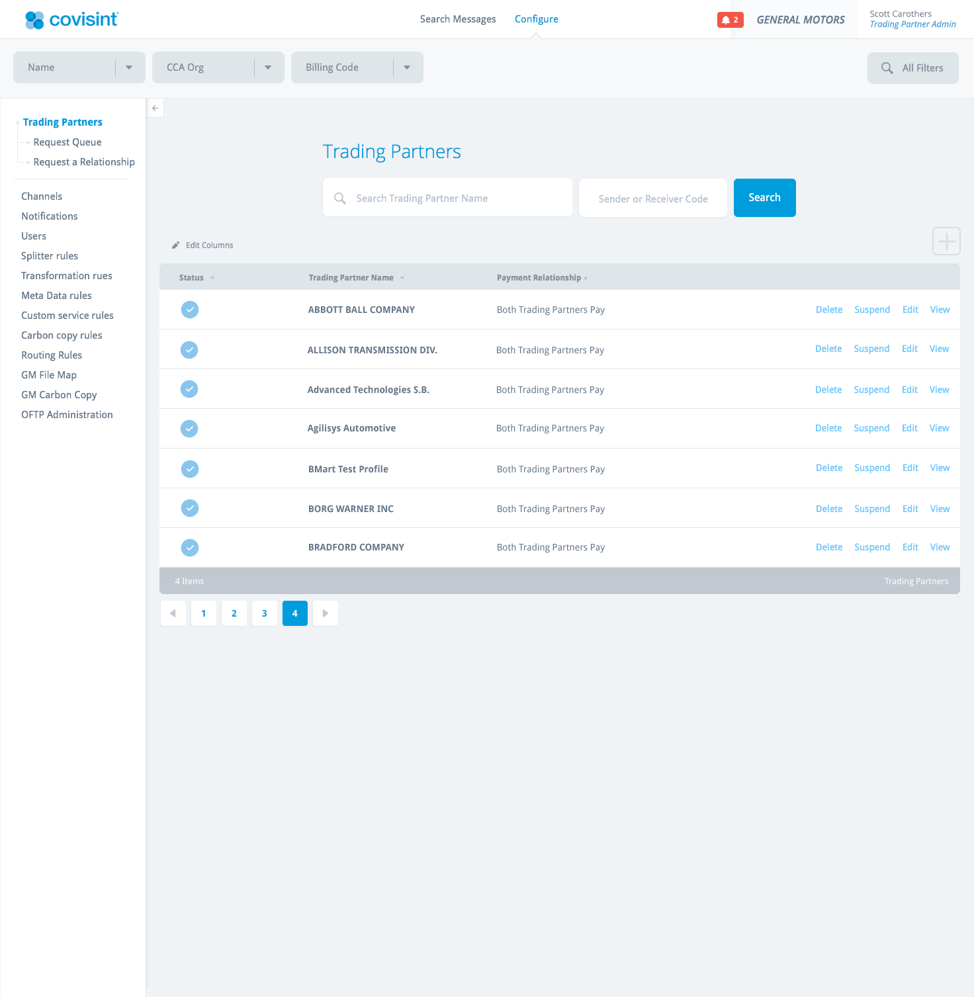Click the magnifier in Search Trading Partner Name

pos(340,198)
